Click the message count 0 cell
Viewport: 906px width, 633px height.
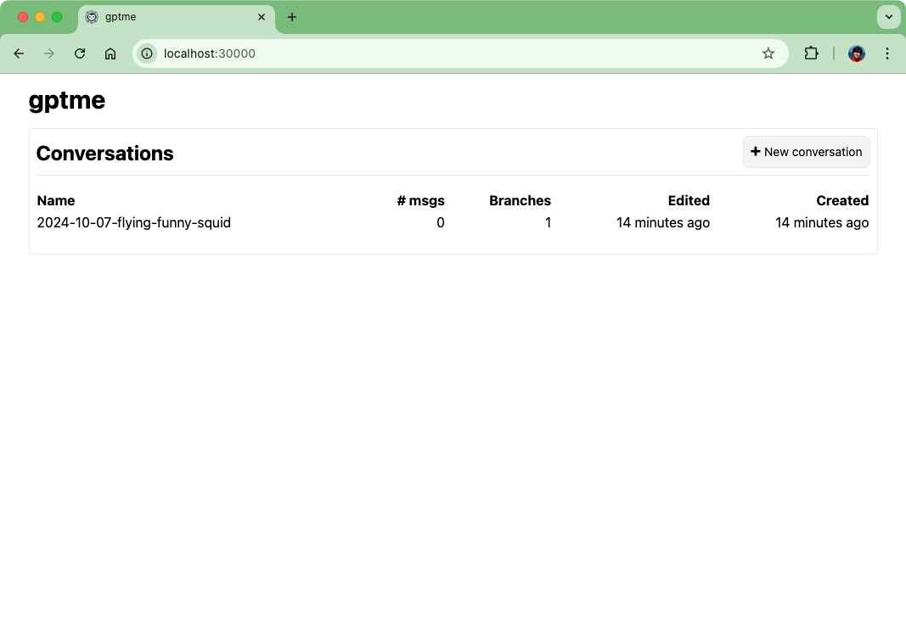441,222
